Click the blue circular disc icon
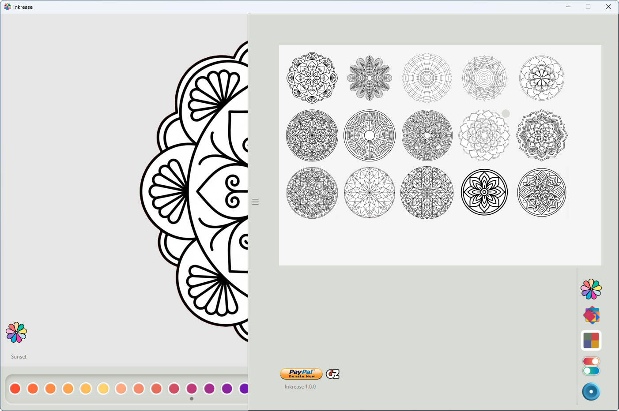Image resolution: width=619 pixels, height=411 pixels. [591, 392]
